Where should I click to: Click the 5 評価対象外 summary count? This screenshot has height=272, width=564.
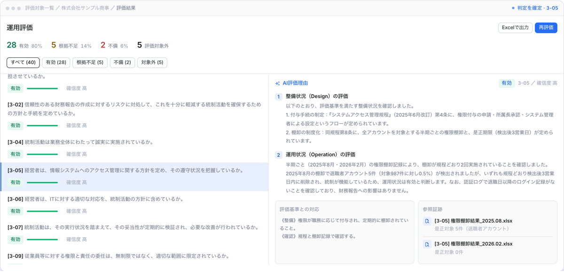pyautogui.click(x=153, y=45)
